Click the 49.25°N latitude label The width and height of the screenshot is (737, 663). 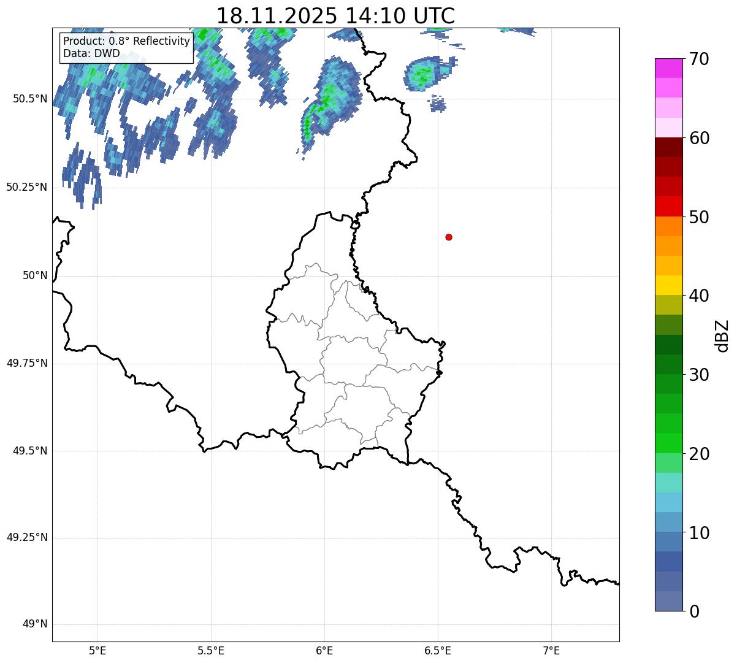click(26, 538)
